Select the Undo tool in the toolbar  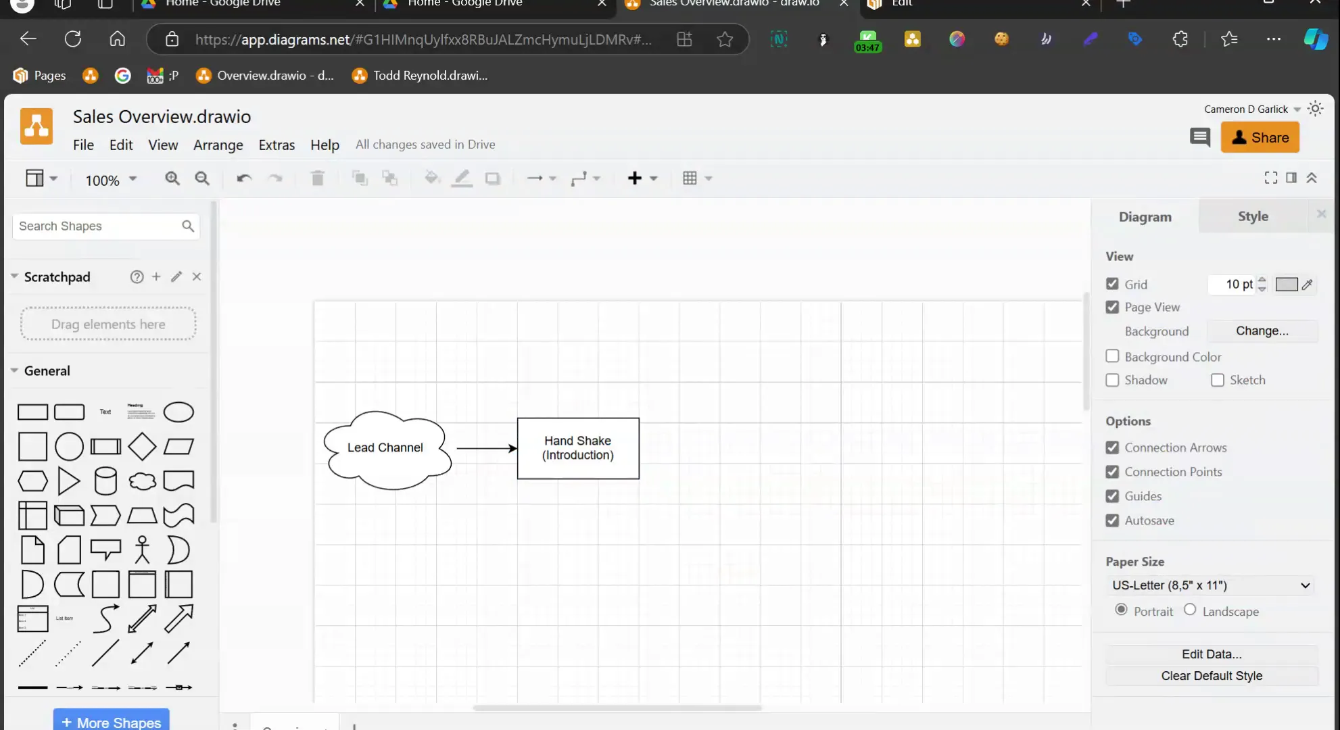pyautogui.click(x=243, y=178)
